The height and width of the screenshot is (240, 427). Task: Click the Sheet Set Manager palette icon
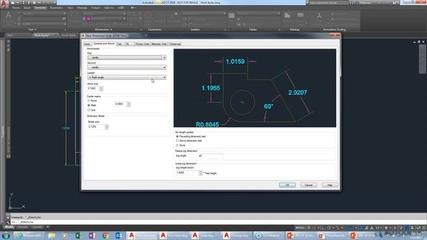pyautogui.click(x=9, y=157)
